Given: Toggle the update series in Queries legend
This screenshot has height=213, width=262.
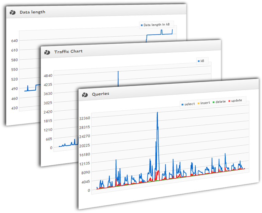Looking at the screenshot, I should pyautogui.click(x=235, y=101).
